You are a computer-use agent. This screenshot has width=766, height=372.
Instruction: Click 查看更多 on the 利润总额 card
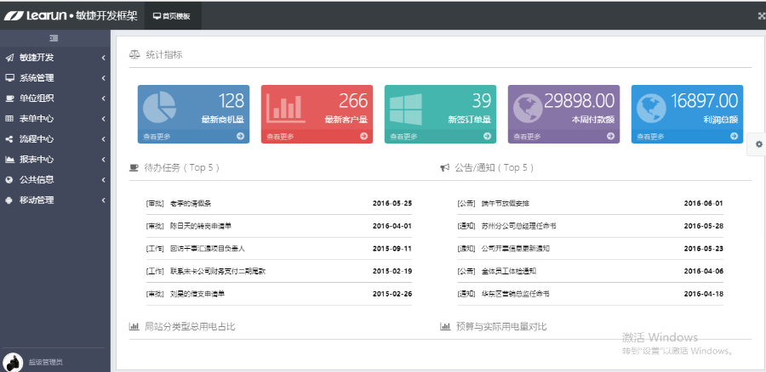click(x=650, y=137)
